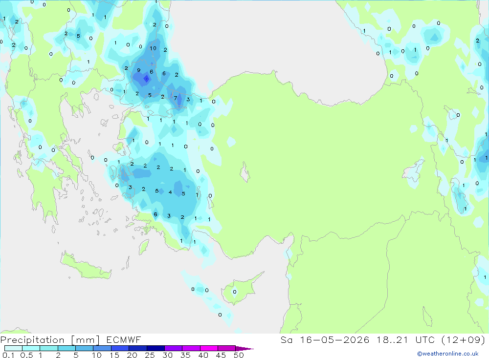Click the over-50 arrow tip of legend
The image size is (489, 358).
[x=244, y=348]
